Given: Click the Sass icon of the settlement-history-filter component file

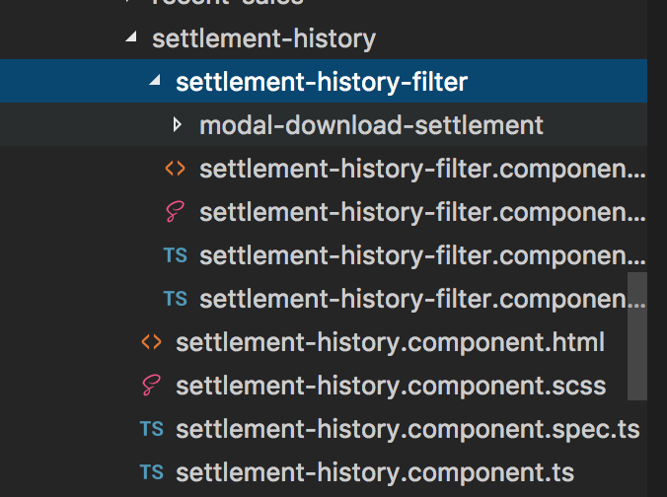Looking at the screenshot, I should coord(175,212).
